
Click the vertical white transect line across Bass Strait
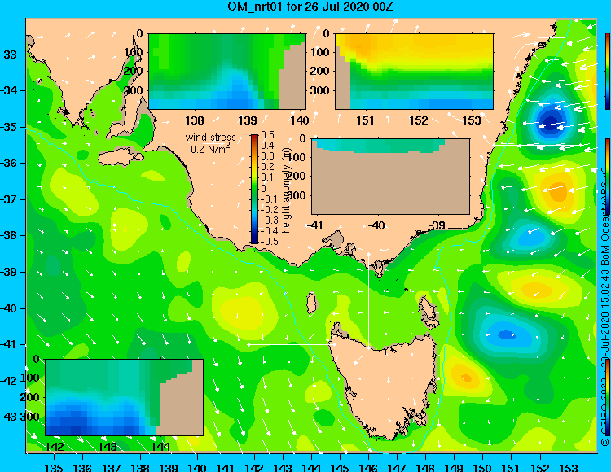pos(368,299)
